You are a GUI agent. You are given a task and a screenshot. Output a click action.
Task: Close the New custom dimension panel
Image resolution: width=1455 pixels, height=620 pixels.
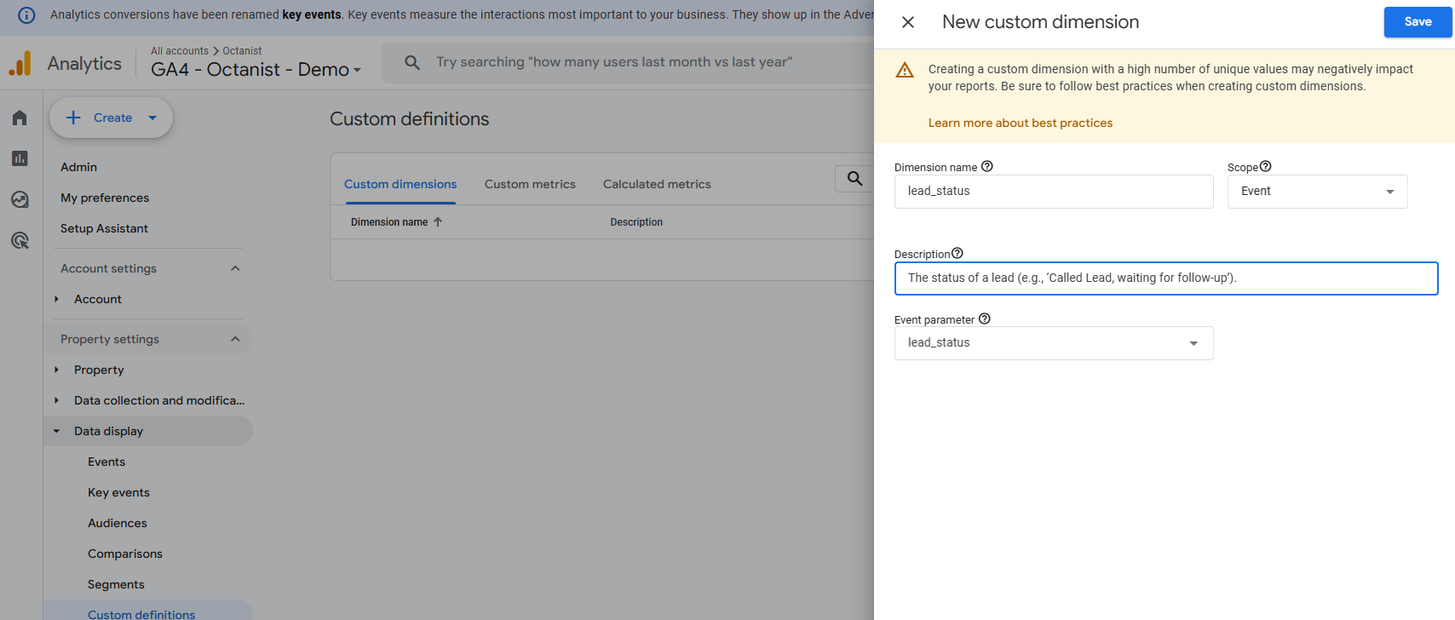908,22
